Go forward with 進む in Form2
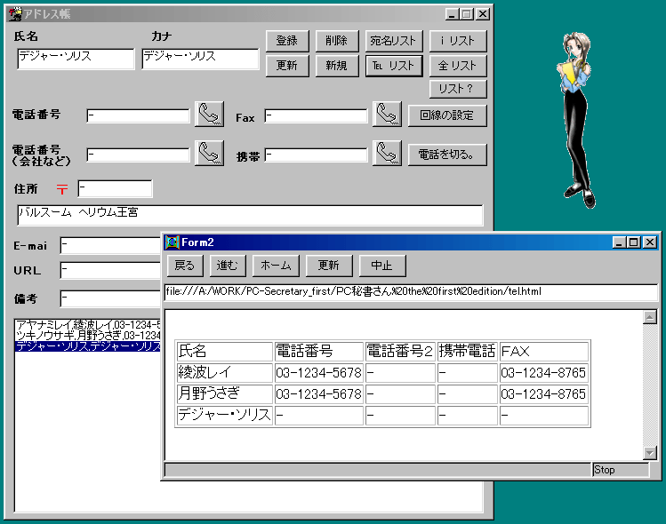The width and height of the screenshot is (666, 524). [x=228, y=266]
